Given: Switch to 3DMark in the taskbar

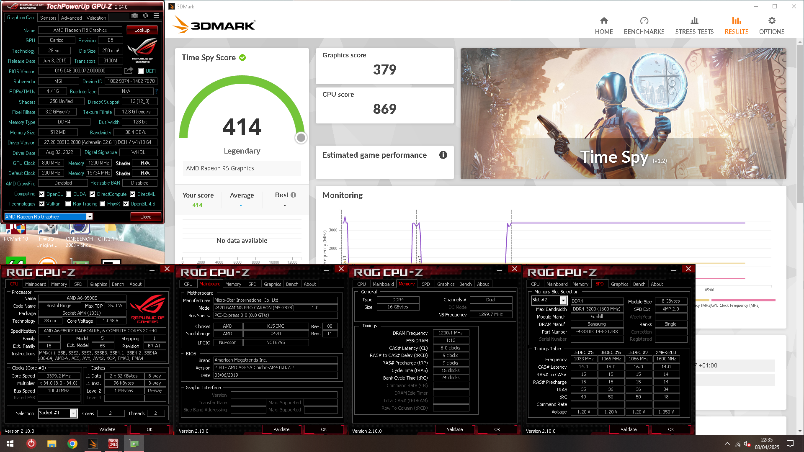Looking at the screenshot, I should [93, 444].
